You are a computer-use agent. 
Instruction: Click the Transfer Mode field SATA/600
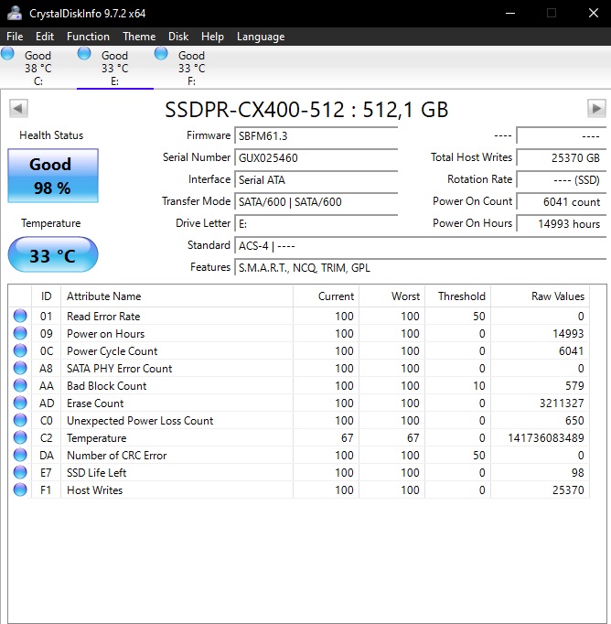coord(316,202)
